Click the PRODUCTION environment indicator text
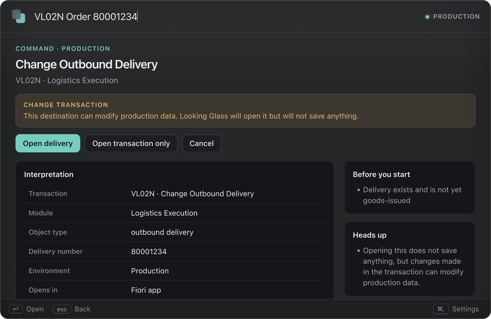 (x=456, y=17)
